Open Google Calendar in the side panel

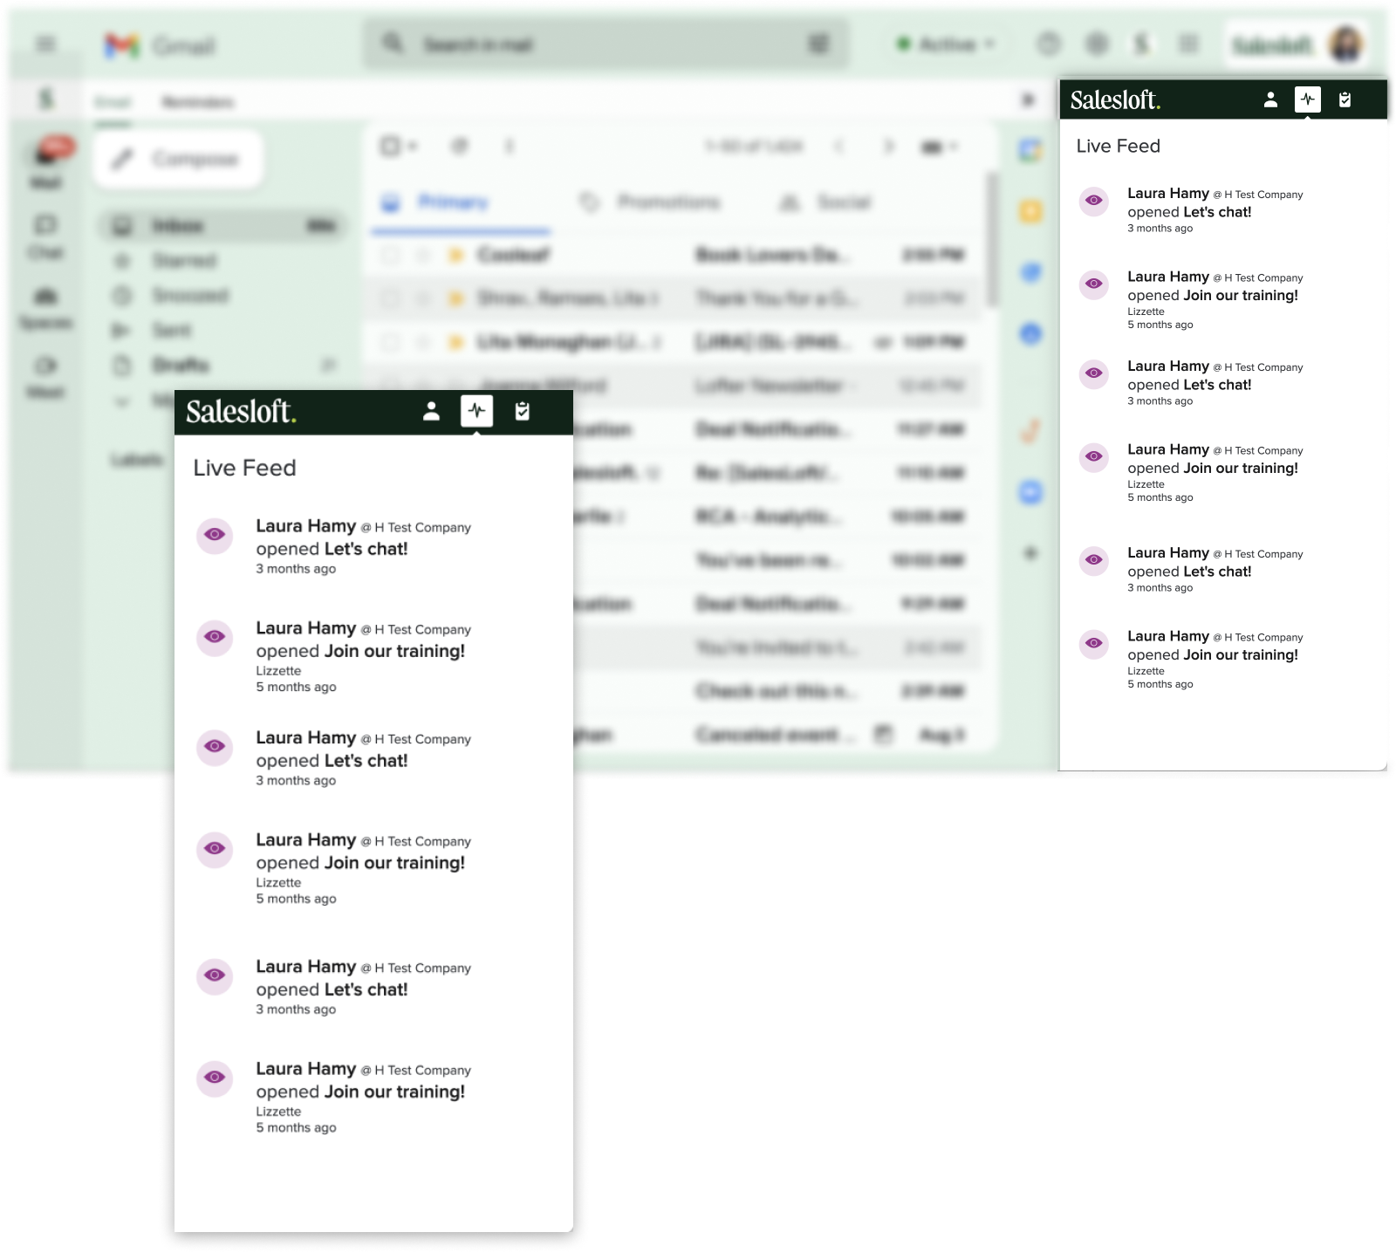1030,151
